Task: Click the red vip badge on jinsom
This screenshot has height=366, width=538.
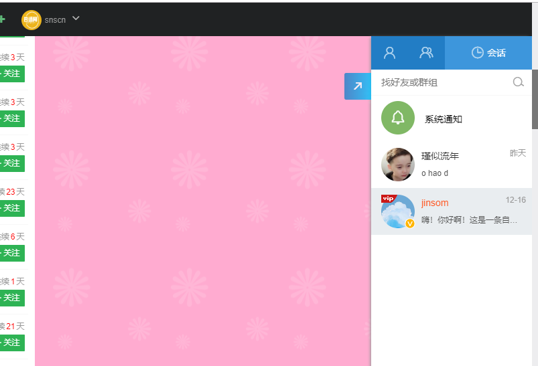Action: point(387,198)
